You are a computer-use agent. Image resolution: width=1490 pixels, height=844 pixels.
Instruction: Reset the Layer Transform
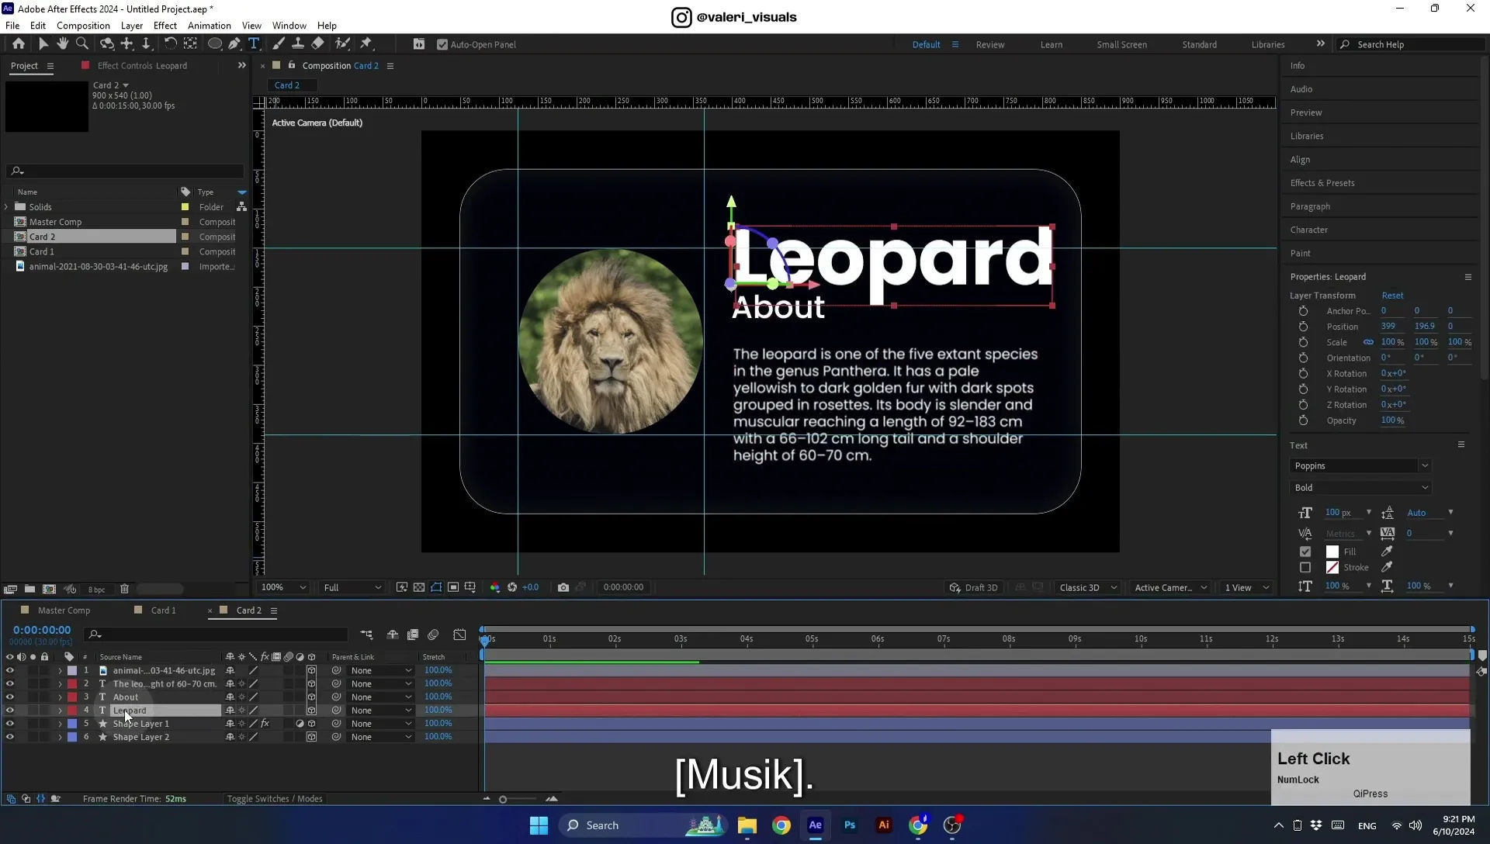(1392, 296)
